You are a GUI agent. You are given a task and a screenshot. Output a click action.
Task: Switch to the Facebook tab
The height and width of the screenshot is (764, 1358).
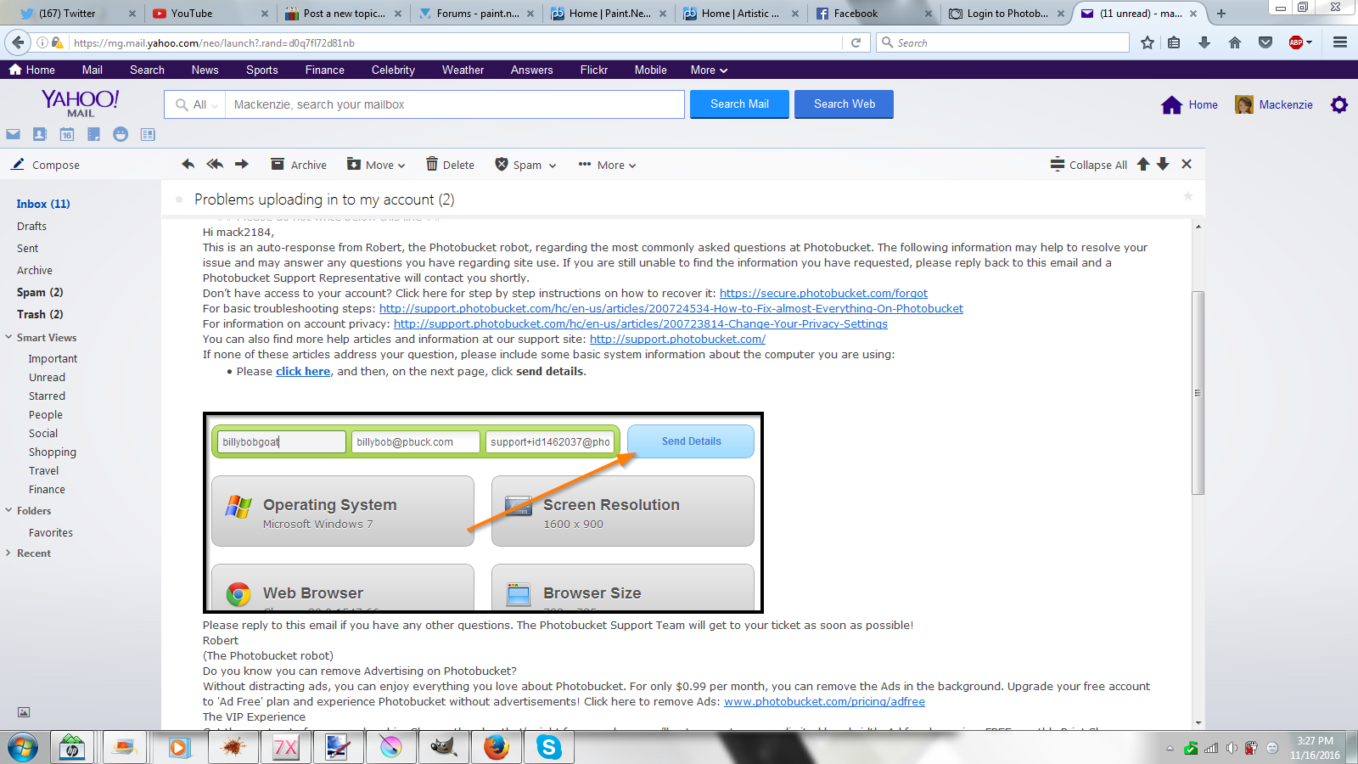pos(873,14)
